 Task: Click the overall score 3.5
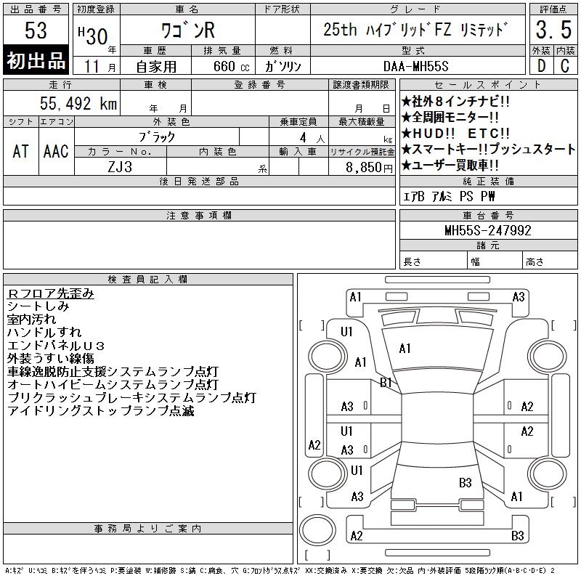click(553, 30)
